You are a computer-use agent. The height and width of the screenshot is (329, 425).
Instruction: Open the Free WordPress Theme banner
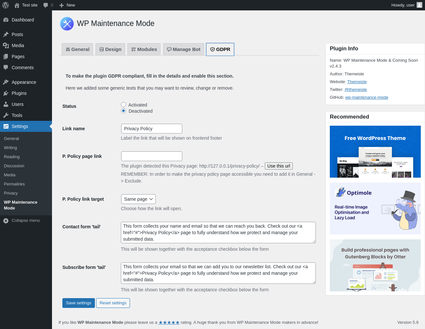[x=375, y=152]
